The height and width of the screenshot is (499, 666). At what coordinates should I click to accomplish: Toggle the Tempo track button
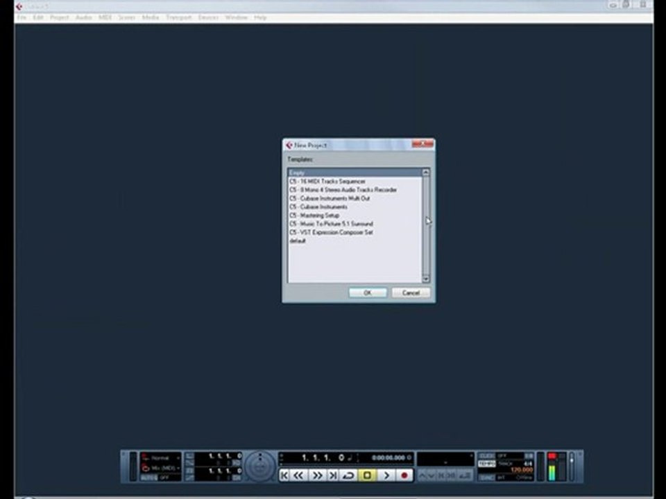tap(487, 464)
